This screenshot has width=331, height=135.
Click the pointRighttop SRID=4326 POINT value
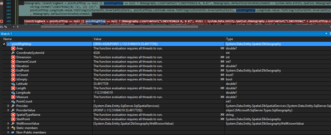point(126,44)
